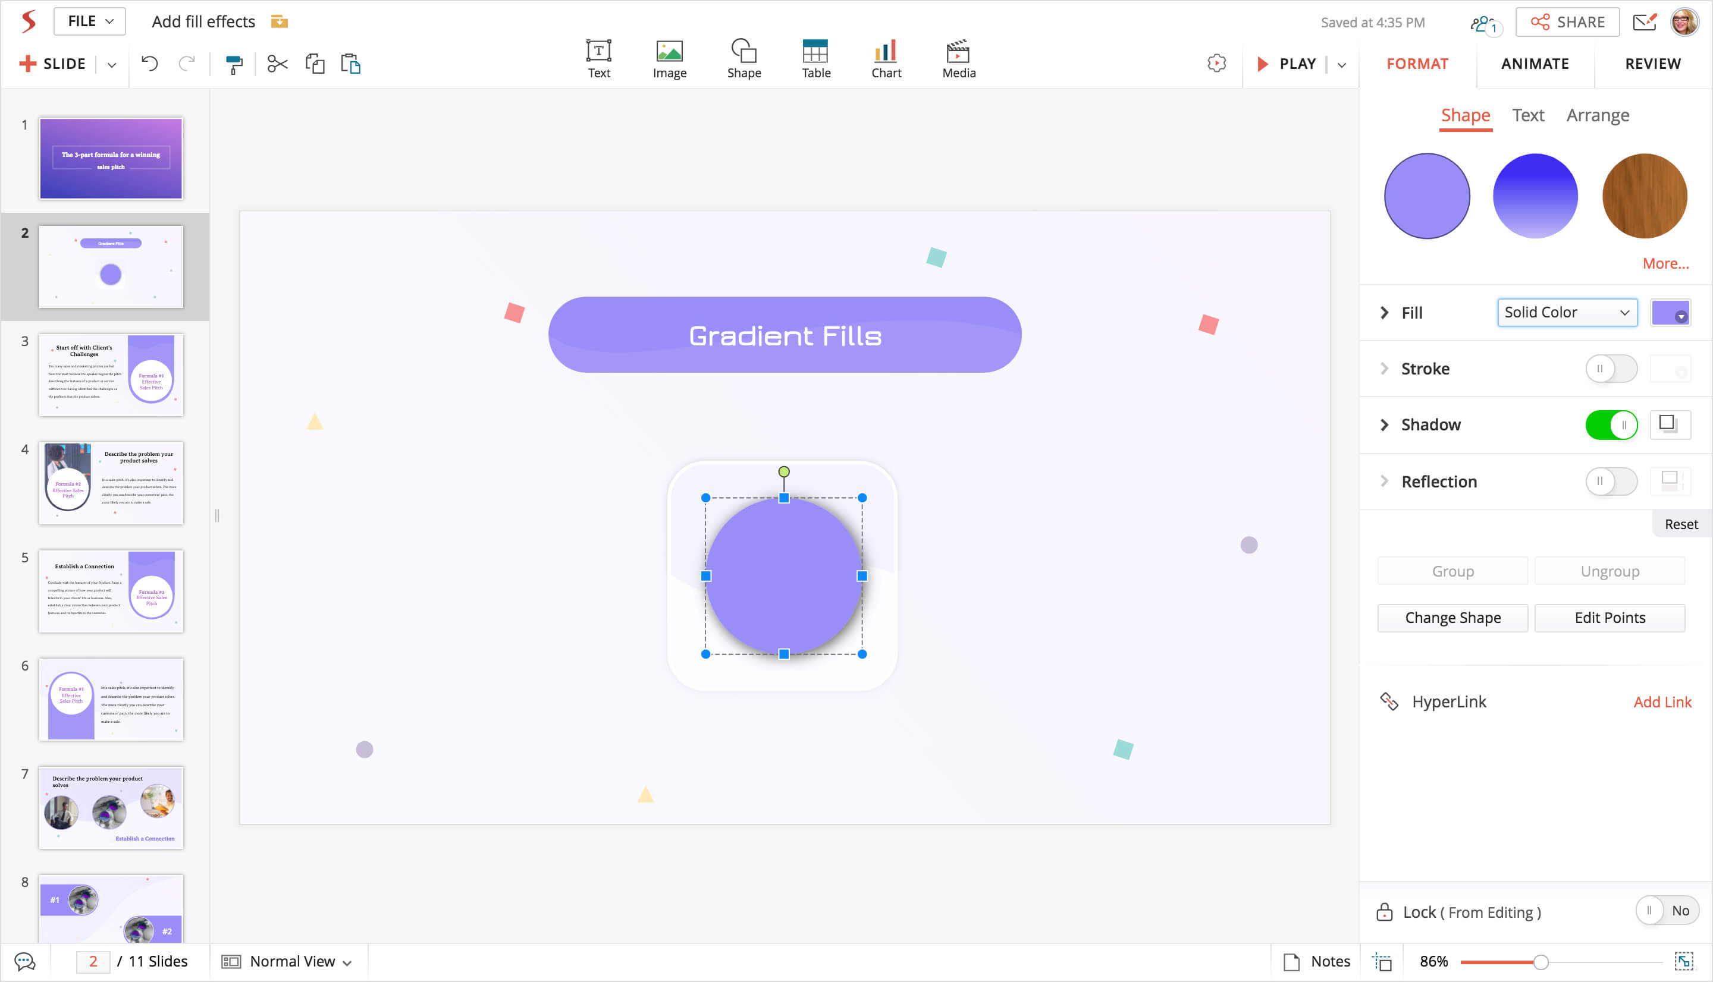Insert a Chart from toolbar
The width and height of the screenshot is (1713, 982).
click(886, 59)
